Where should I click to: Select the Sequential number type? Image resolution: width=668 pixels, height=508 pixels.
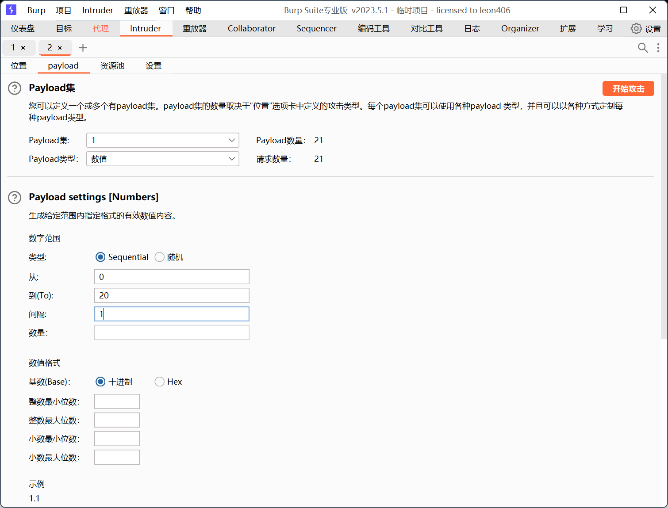tap(100, 257)
